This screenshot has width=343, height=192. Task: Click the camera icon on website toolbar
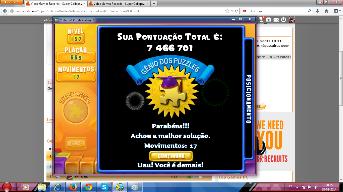(x=269, y=19)
